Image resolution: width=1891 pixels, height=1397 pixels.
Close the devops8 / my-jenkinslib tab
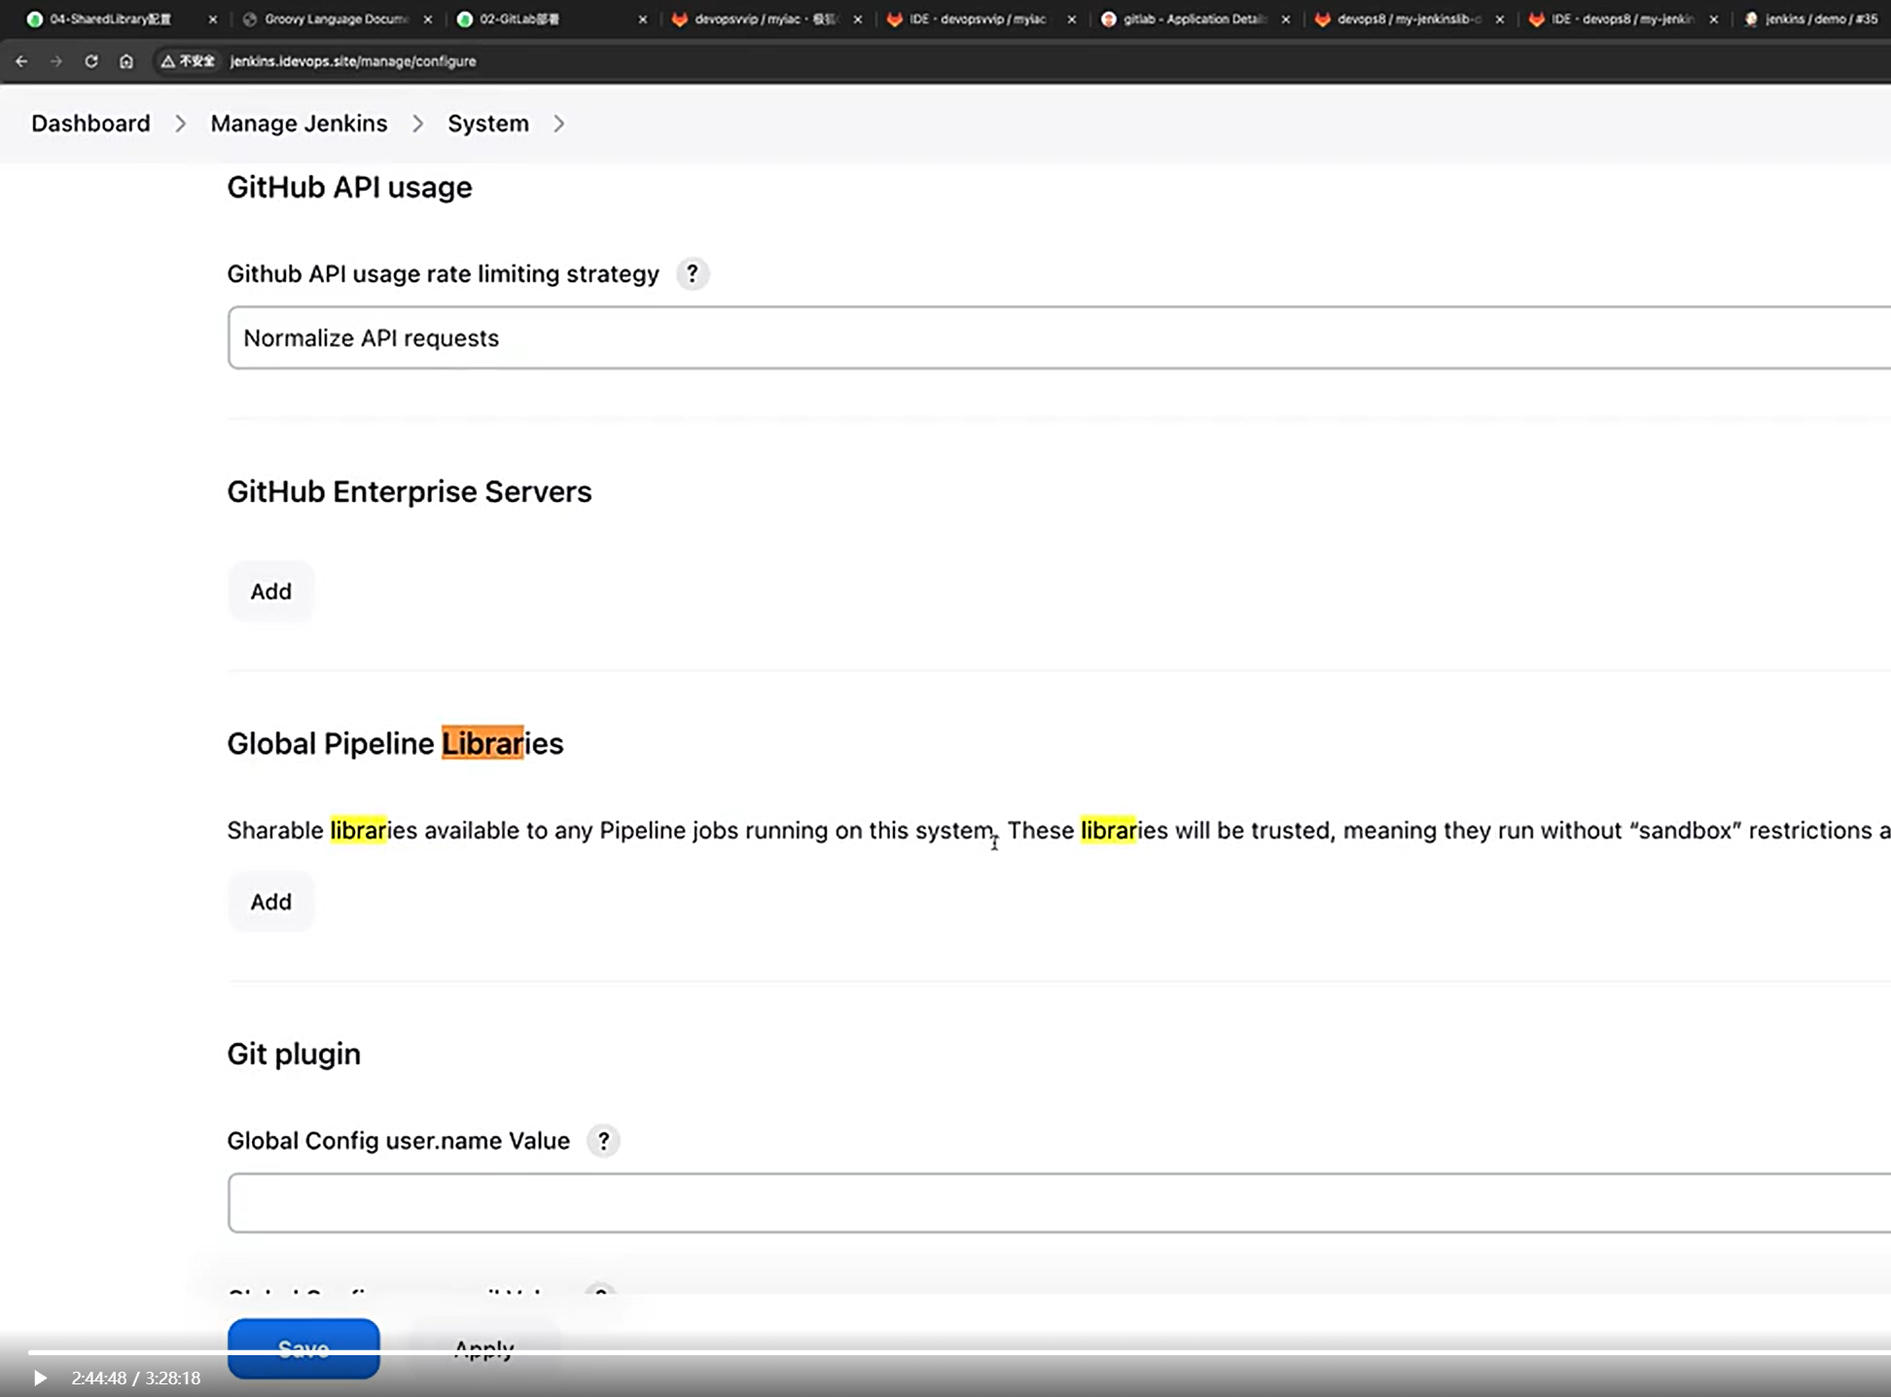tap(1499, 19)
